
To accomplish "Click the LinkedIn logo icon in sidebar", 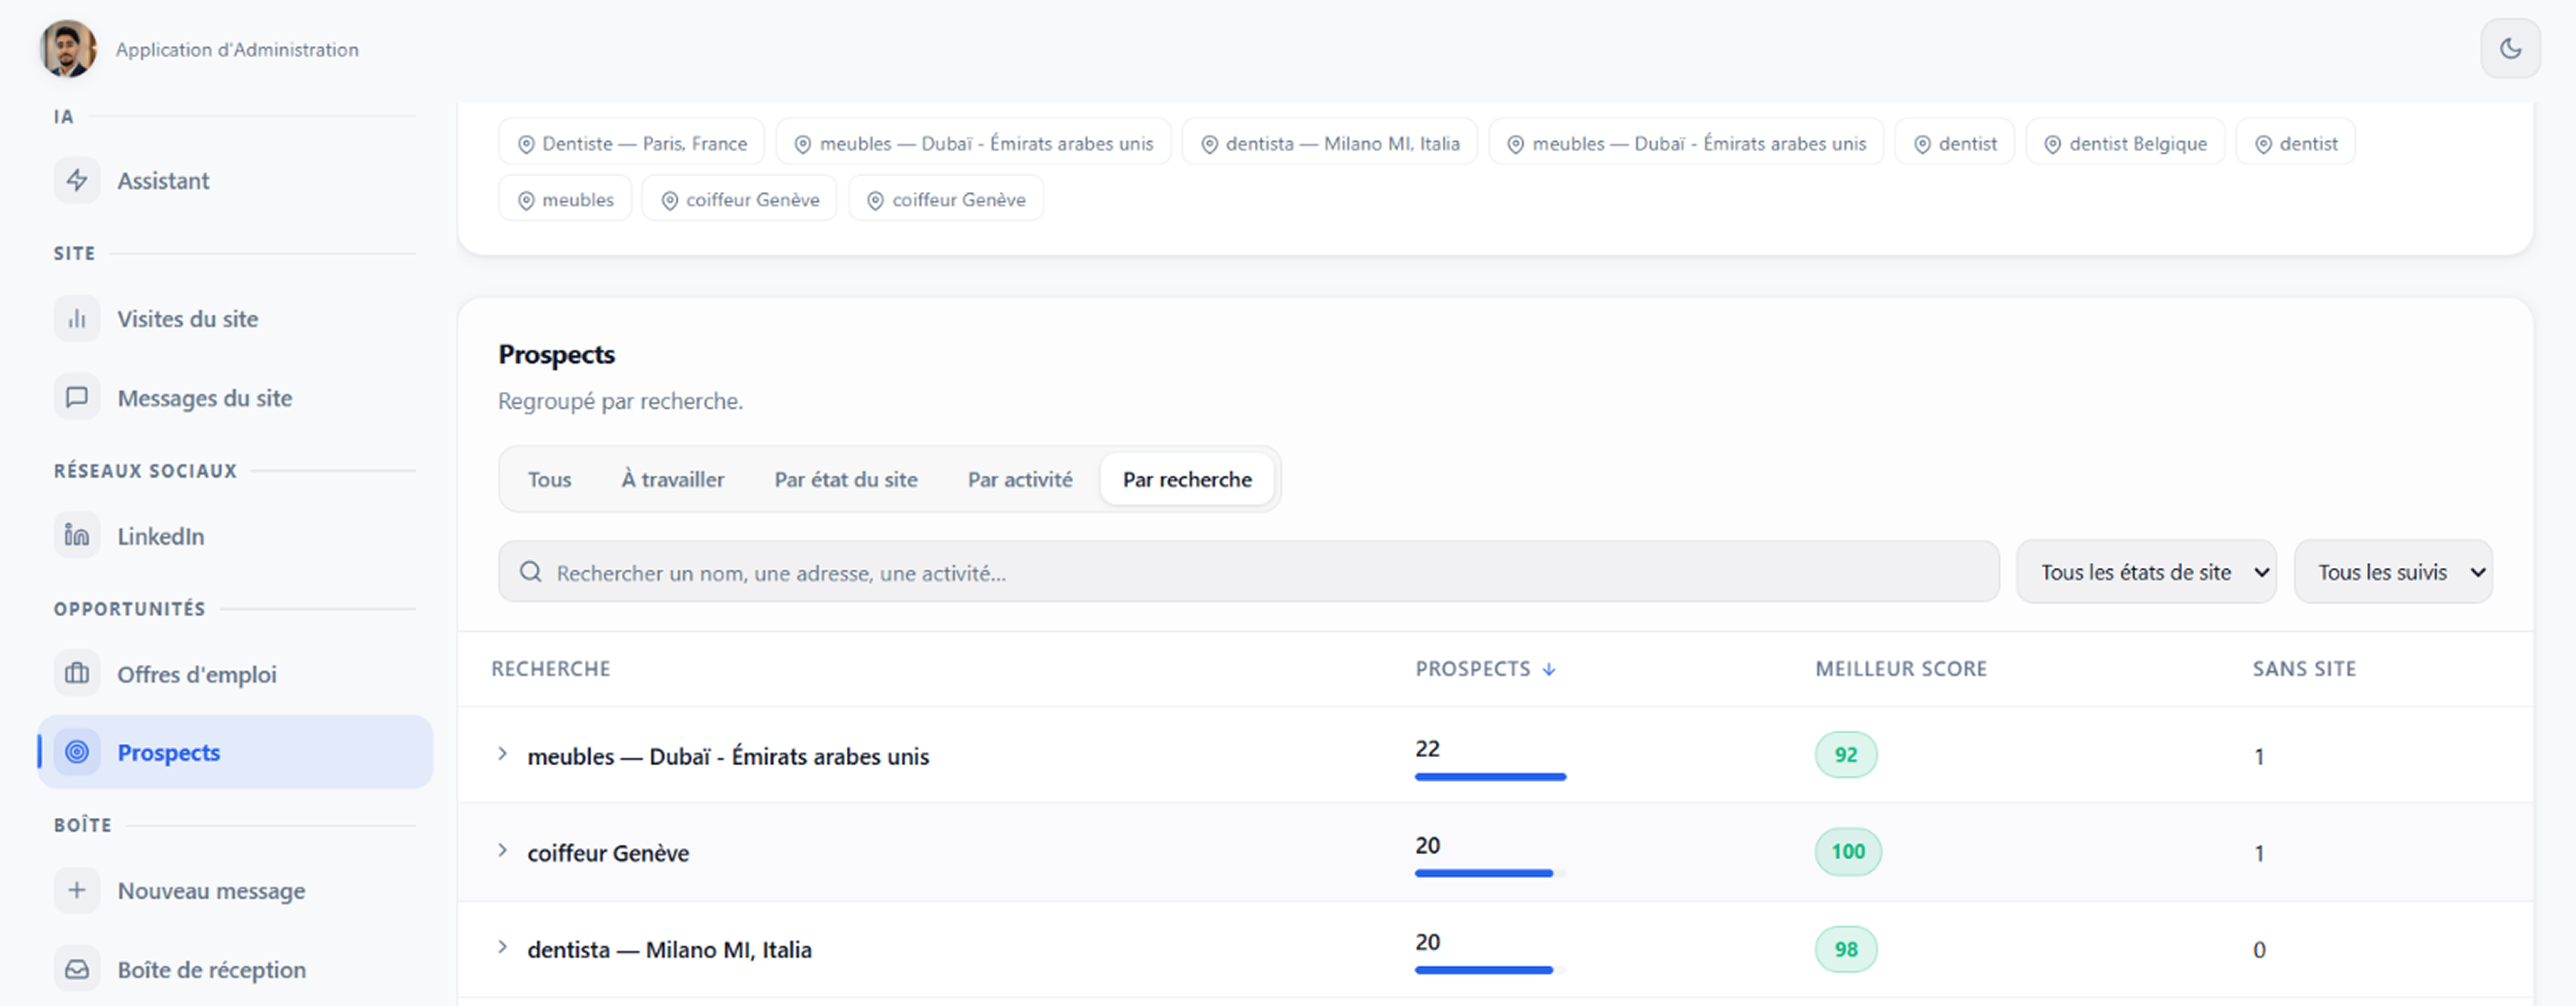I will (x=77, y=535).
